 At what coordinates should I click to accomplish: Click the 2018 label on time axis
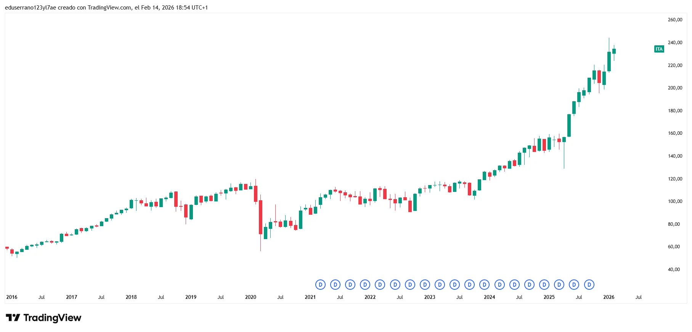coord(131,297)
